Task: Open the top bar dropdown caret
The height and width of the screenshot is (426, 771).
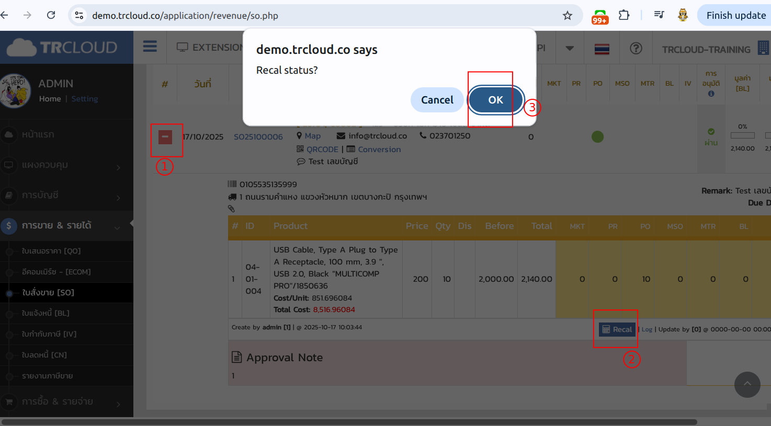Action: pos(570,48)
